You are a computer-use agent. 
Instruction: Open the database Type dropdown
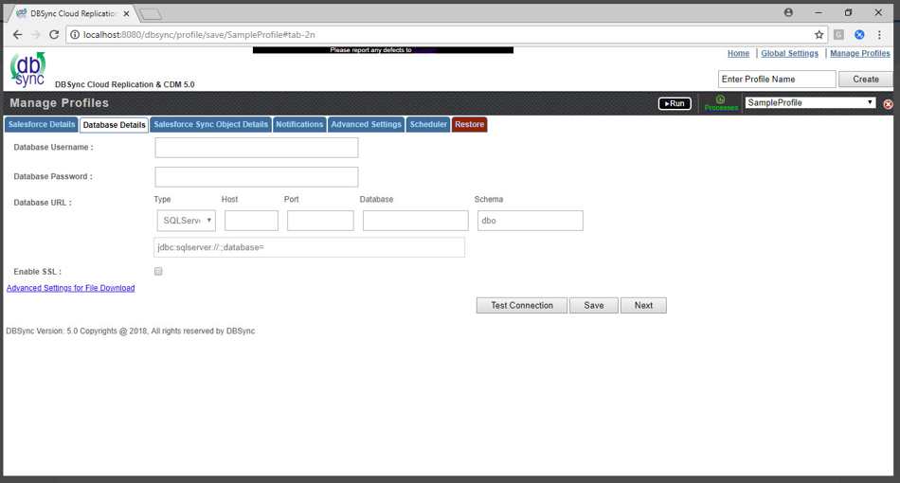pos(187,221)
